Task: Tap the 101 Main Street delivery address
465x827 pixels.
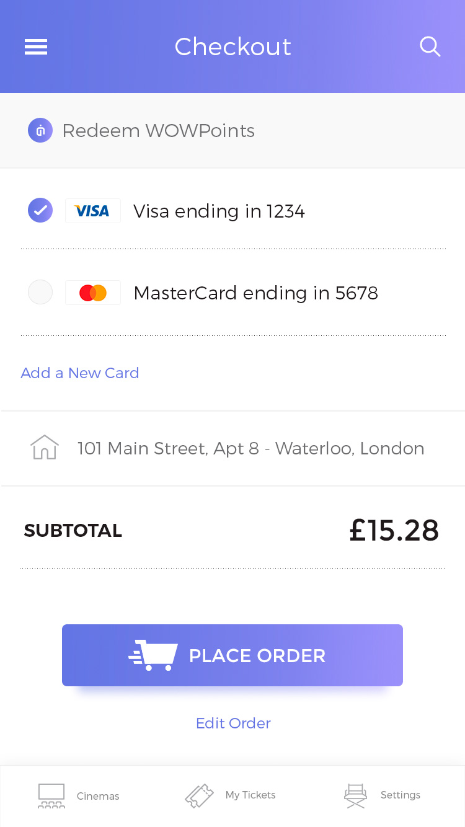Action: tap(250, 448)
